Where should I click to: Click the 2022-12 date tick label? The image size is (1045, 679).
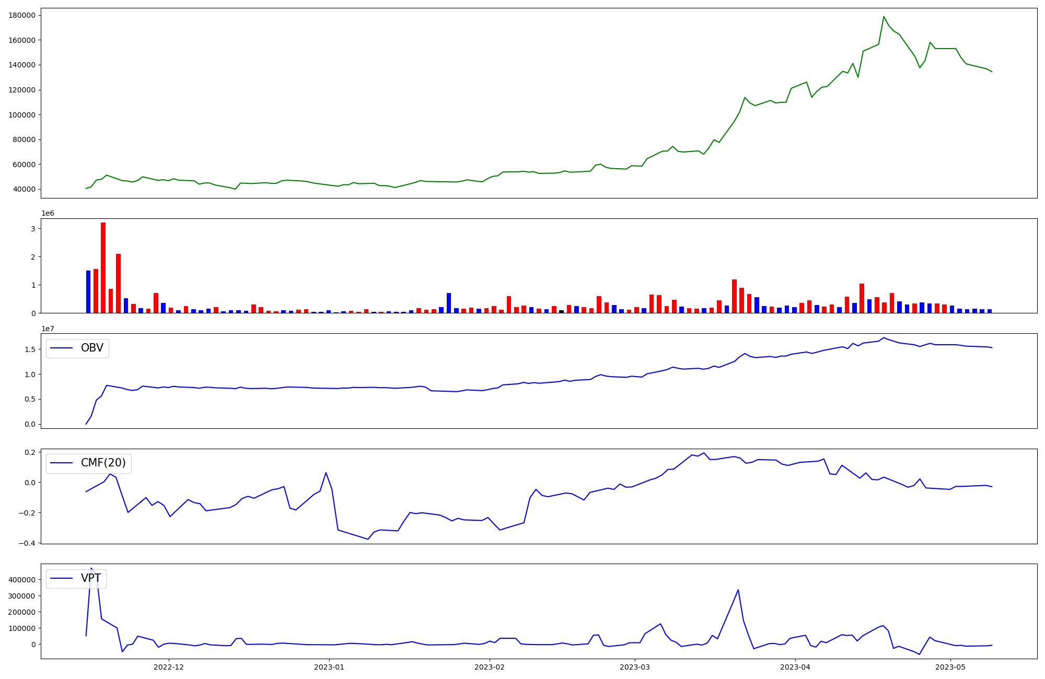(x=169, y=667)
